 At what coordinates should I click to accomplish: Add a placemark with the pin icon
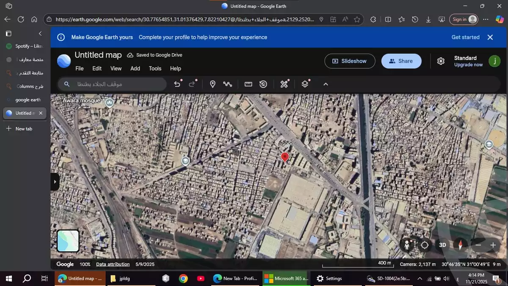[x=213, y=84]
